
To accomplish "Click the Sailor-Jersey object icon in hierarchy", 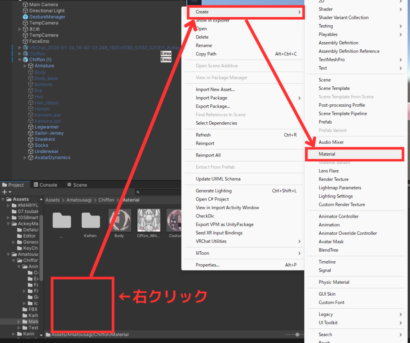I will 31,133.
